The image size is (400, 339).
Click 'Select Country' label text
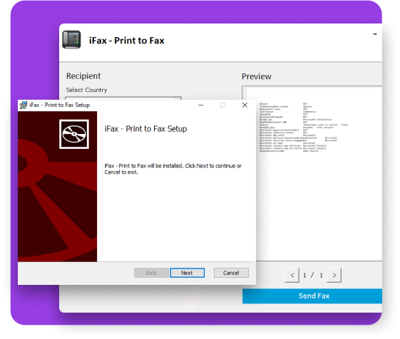(x=86, y=90)
